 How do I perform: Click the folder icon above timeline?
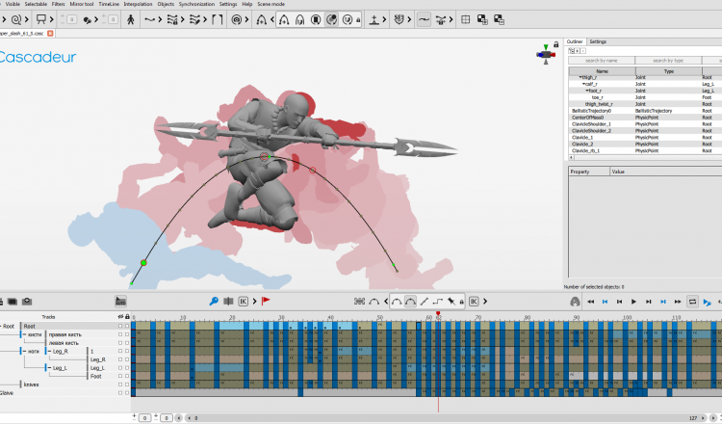pos(13,302)
